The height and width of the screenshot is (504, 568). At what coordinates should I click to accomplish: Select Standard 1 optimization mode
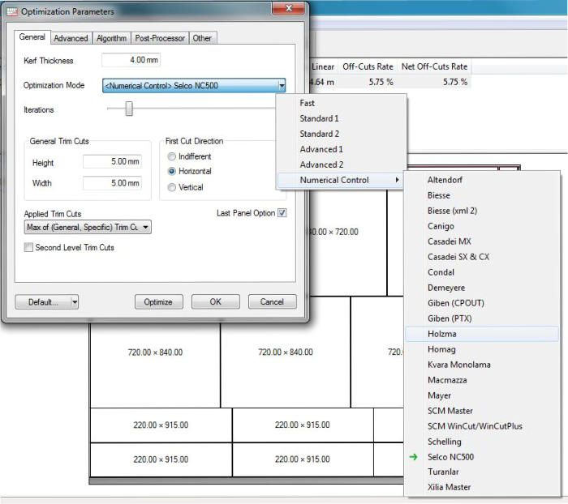click(319, 118)
